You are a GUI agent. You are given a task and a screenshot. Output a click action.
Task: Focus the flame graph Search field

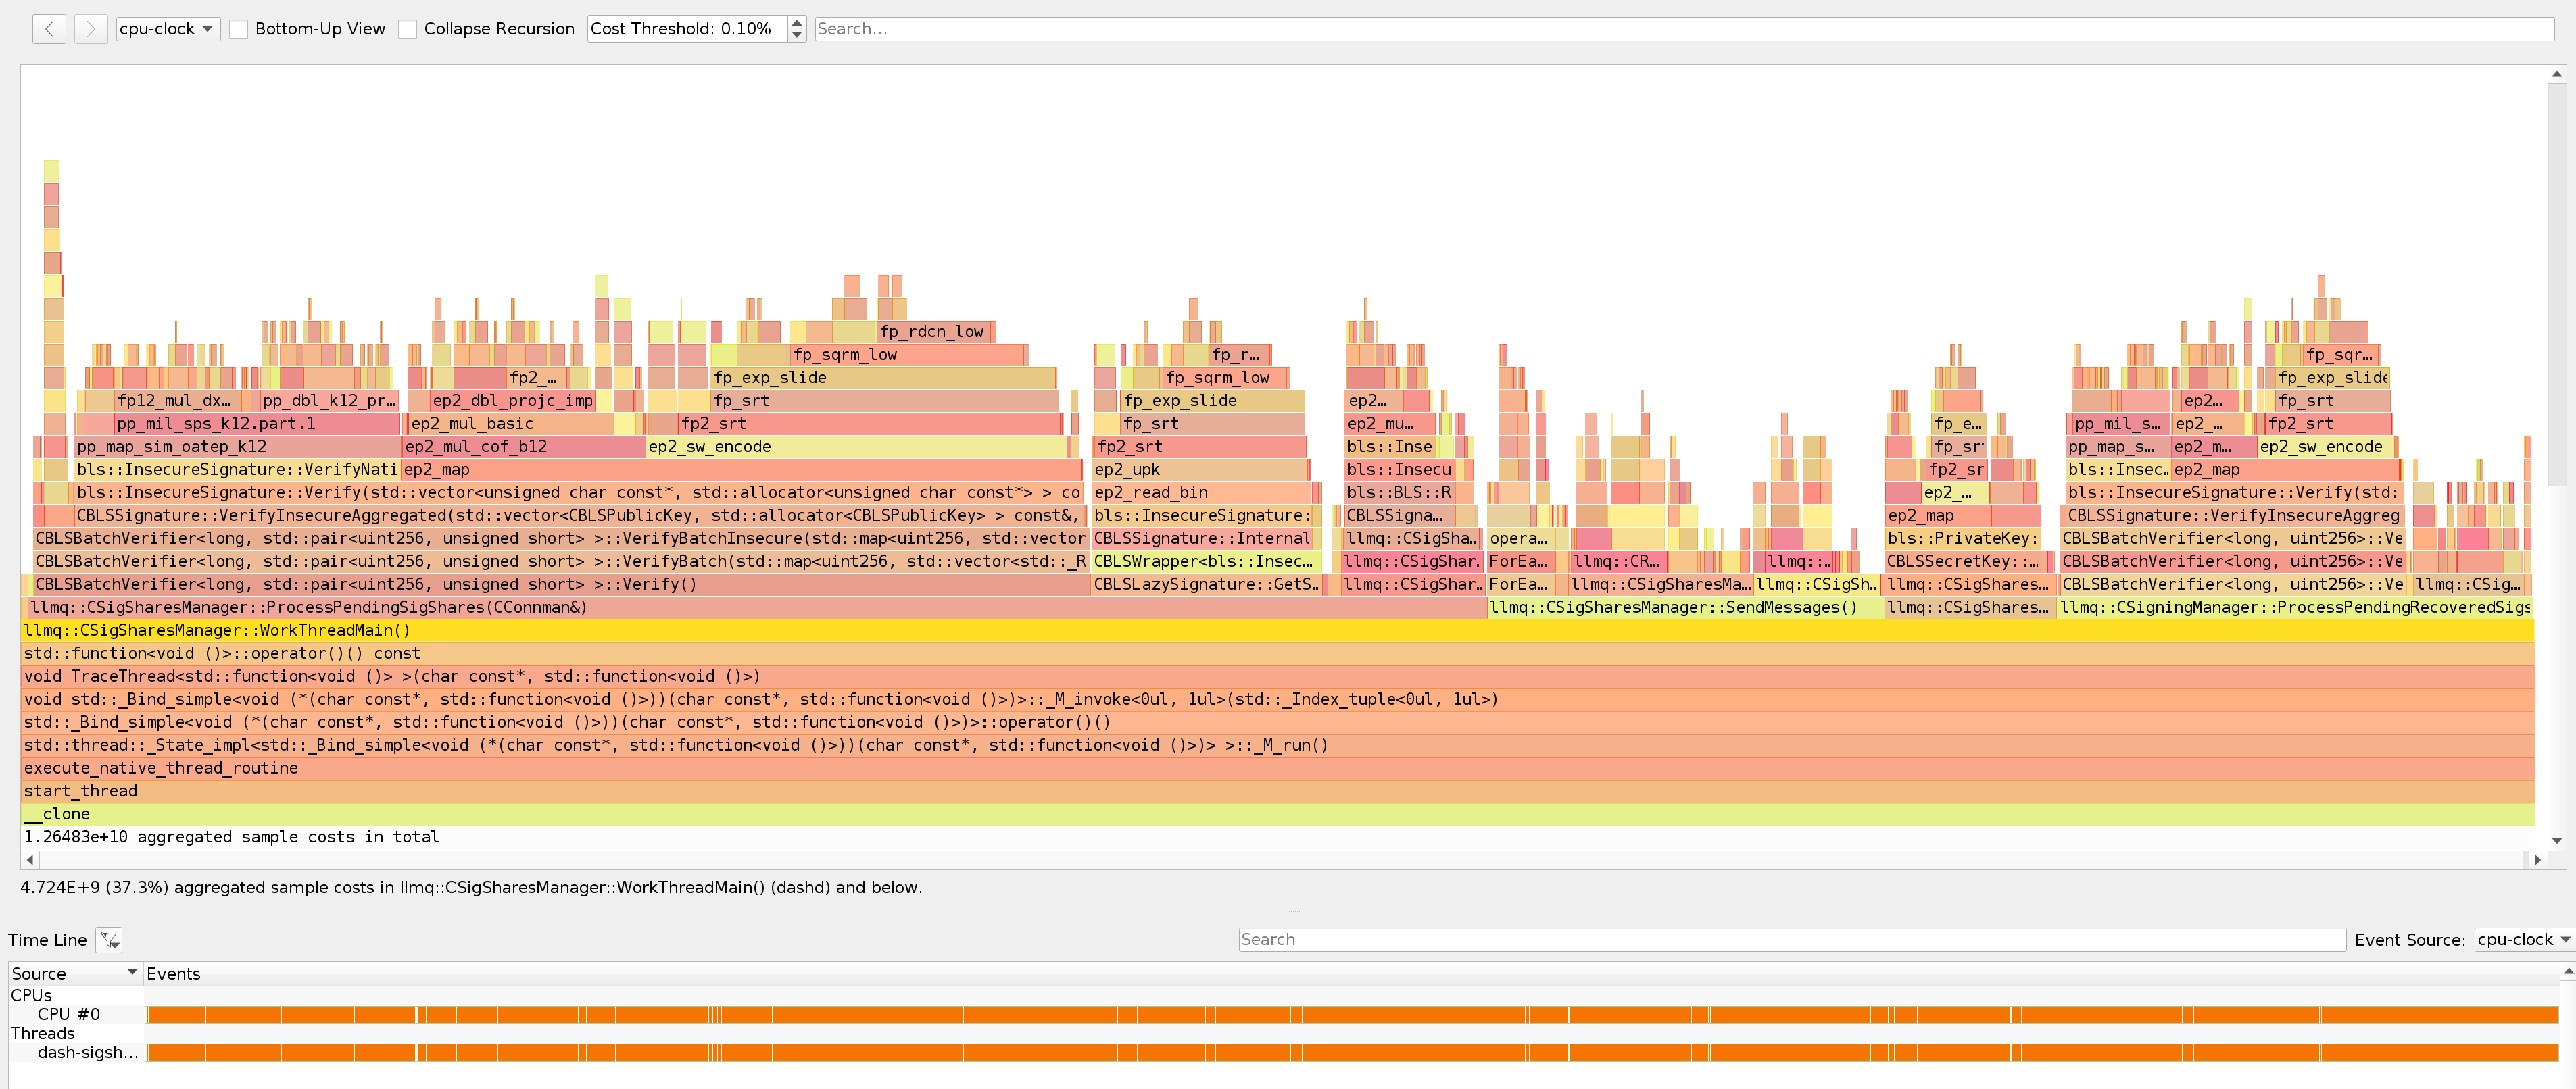(x=1684, y=29)
